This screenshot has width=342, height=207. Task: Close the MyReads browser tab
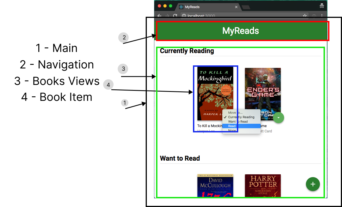pyautogui.click(x=237, y=7)
